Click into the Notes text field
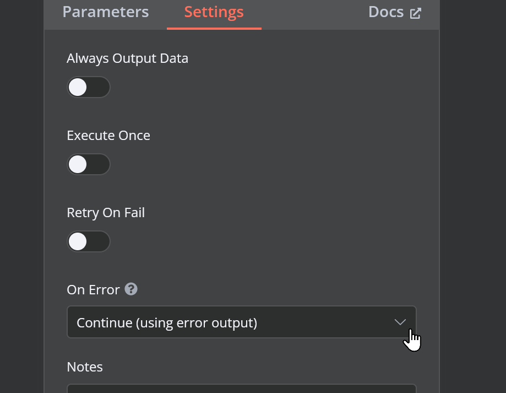 pyautogui.click(x=241, y=389)
